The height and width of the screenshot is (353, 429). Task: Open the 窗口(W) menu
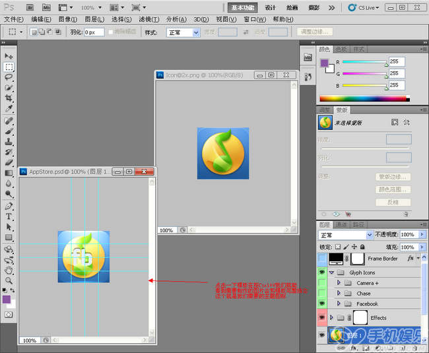(x=255, y=19)
